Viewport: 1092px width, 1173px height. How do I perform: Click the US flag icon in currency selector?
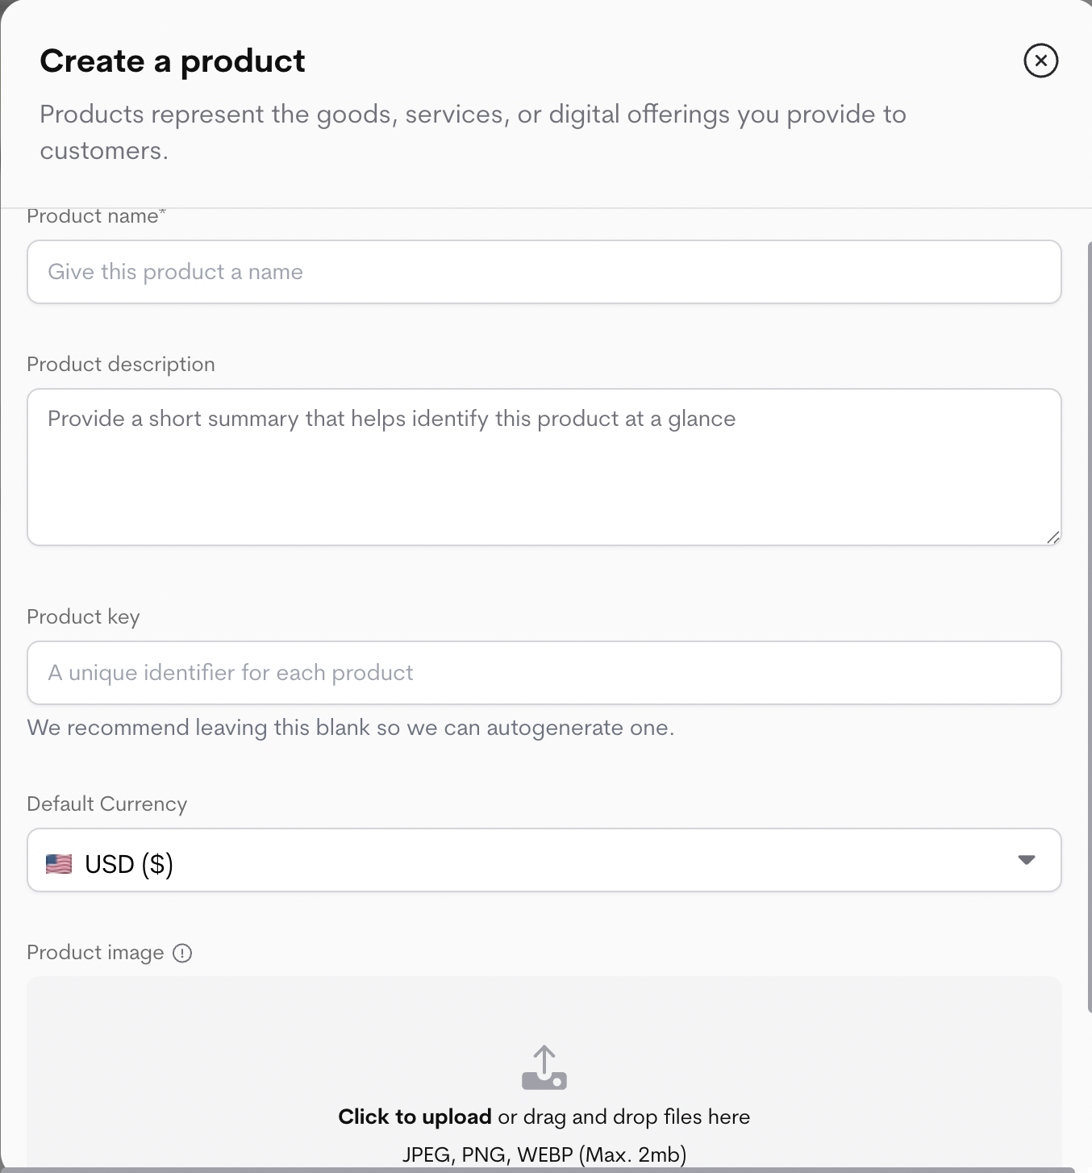58,863
